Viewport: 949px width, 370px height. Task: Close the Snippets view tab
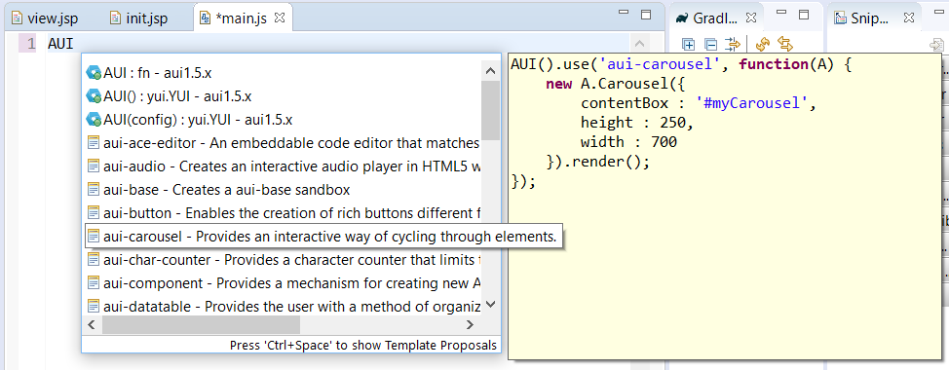coord(909,18)
